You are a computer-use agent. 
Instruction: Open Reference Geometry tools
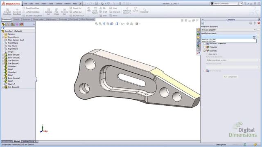click(127, 11)
